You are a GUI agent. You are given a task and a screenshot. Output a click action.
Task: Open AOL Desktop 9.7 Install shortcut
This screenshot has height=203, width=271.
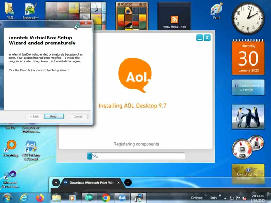pos(31,150)
